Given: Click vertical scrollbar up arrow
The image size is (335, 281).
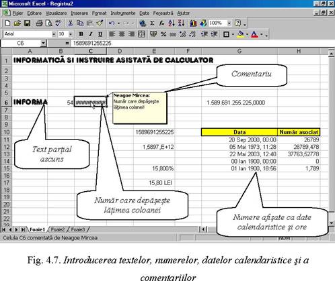Looking at the screenshot, I should coord(332,54).
